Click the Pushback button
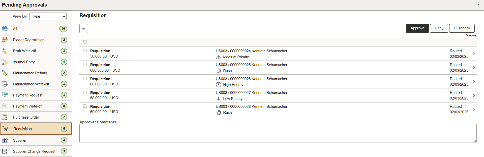The width and height of the screenshot is (484, 157). (462, 28)
